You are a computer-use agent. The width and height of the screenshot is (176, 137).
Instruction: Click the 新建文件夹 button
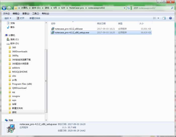tap(35, 18)
